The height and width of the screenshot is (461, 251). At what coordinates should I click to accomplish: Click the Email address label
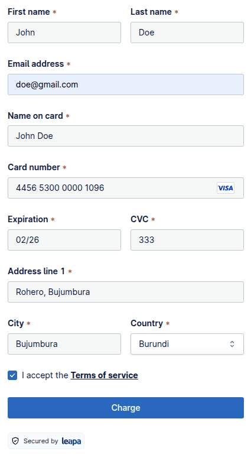click(36, 64)
